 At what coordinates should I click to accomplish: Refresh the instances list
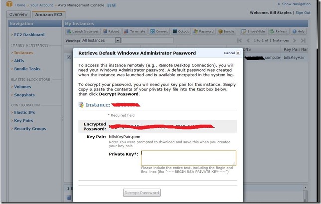click(x=279, y=31)
